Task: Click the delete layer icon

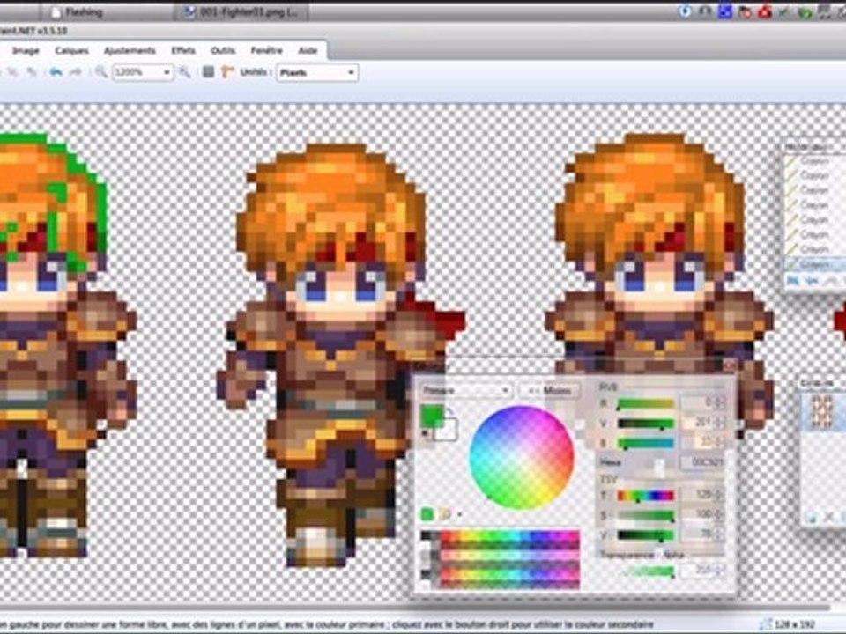Action: (828, 518)
